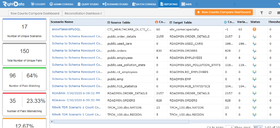
Task: Click mismatch status icon in public.orders row
Action: 255,51
